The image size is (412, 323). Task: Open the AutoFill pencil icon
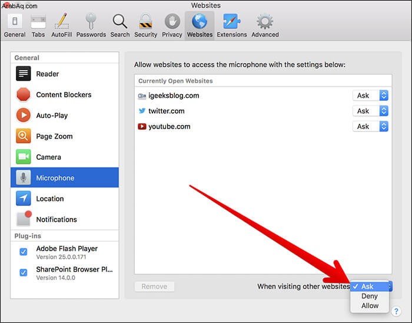62,21
